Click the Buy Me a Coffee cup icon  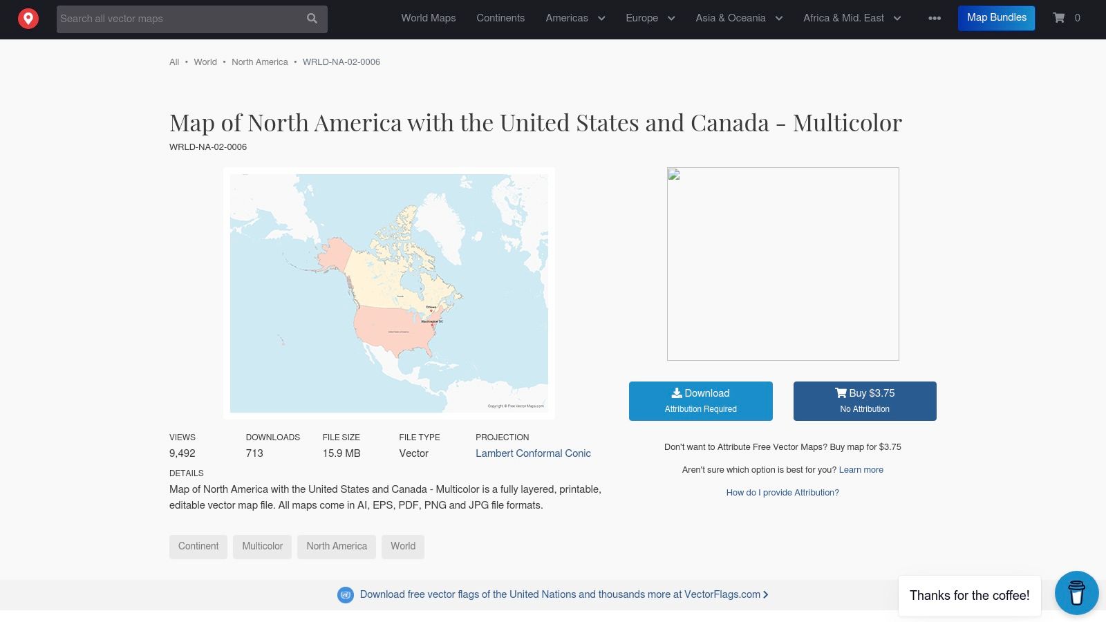[x=1076, y=593]
